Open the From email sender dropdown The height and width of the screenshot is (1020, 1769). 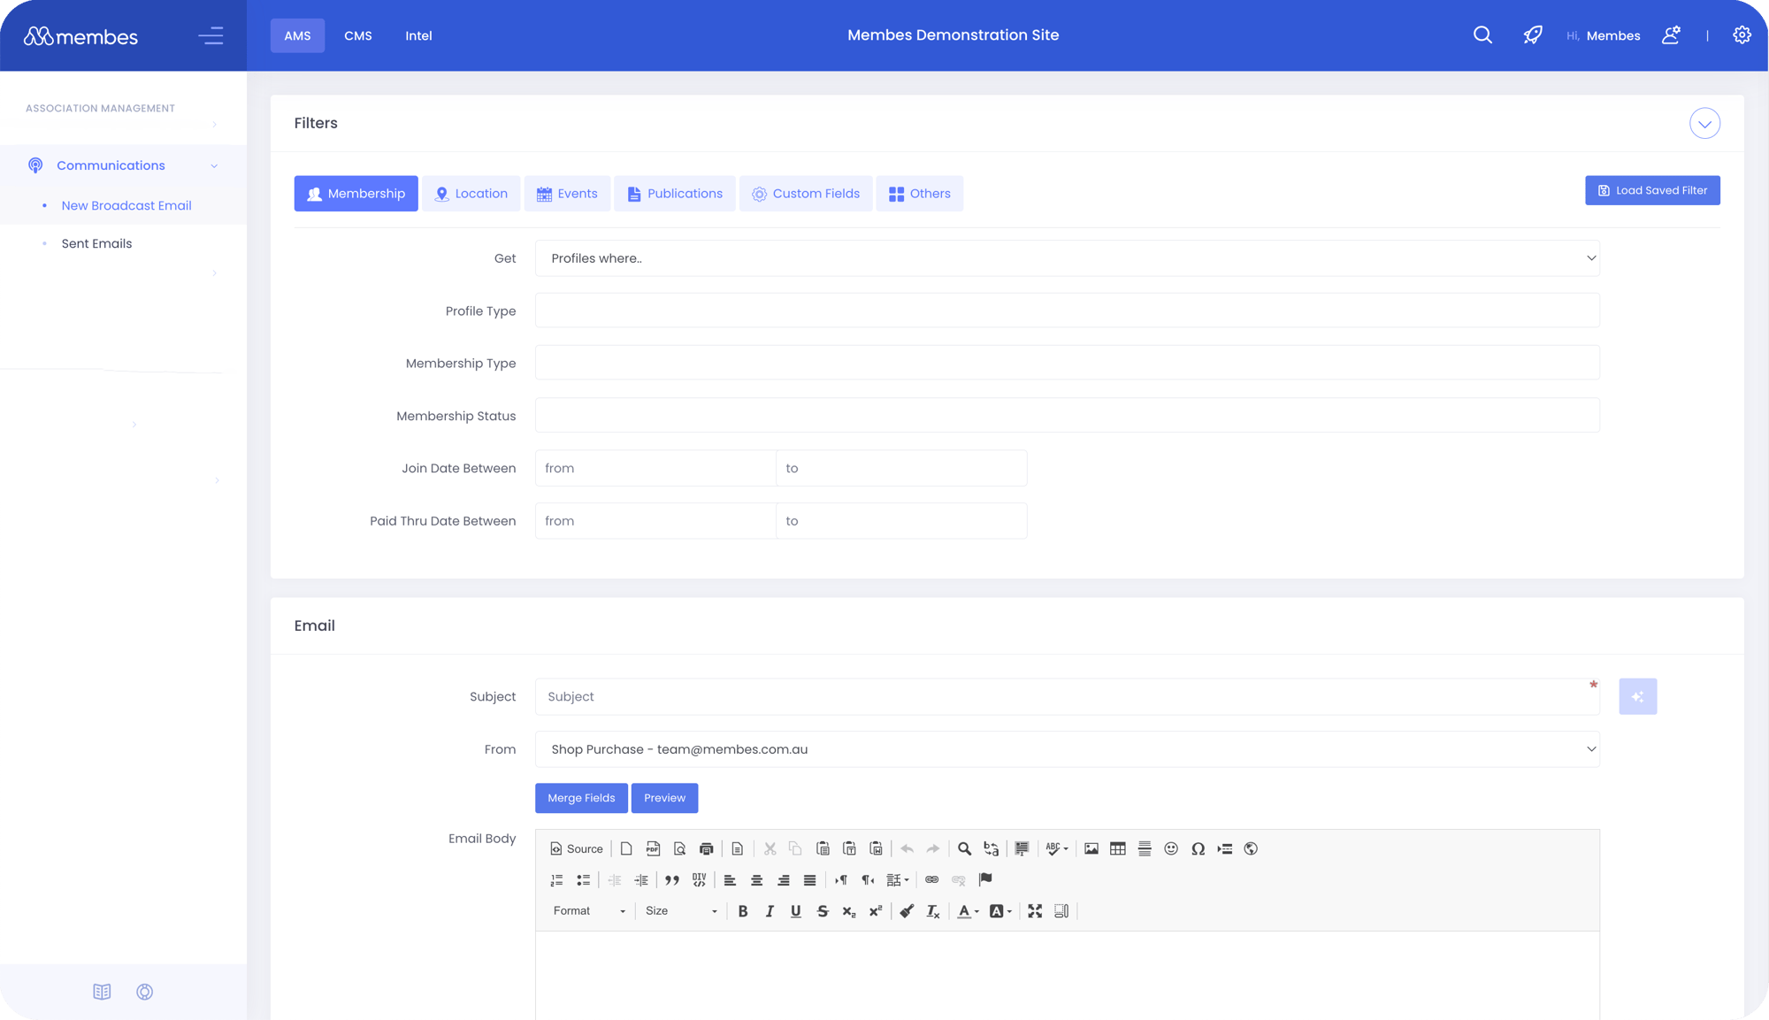1067,749
